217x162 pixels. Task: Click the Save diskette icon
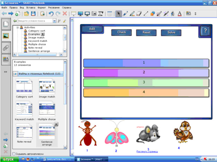[33, 14]
